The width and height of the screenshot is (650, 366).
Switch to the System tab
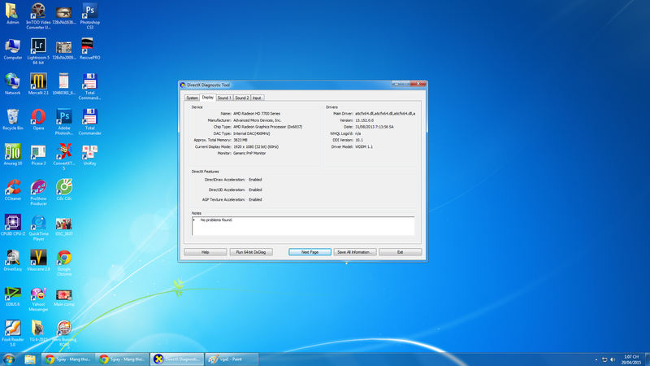(192, 98)
